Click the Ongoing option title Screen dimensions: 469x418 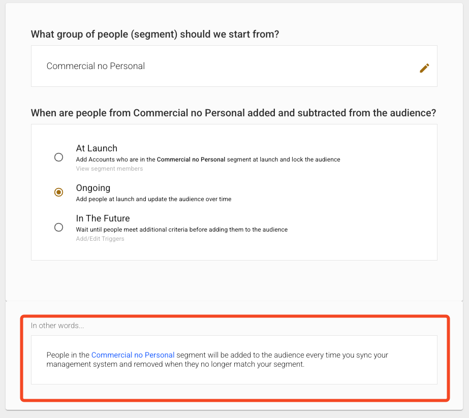click(x=93, y=188)
